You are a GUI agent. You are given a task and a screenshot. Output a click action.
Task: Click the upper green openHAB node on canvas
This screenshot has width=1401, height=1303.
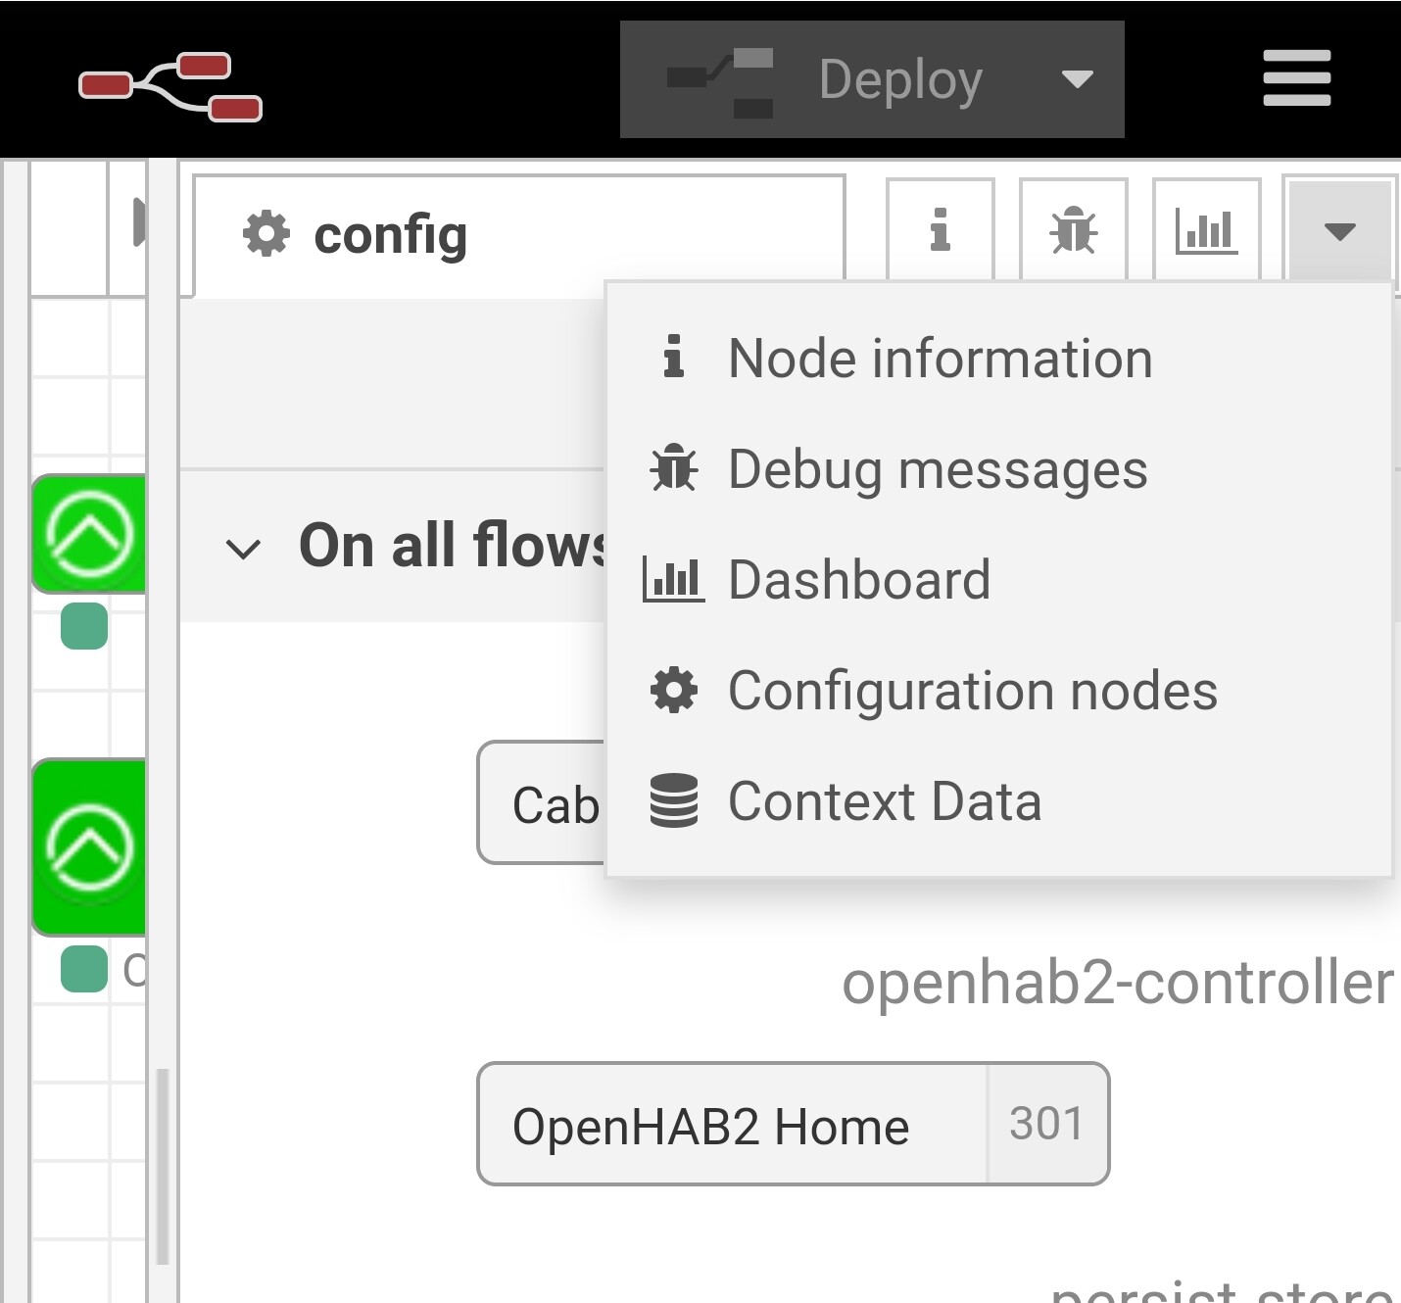click(89, 534)
